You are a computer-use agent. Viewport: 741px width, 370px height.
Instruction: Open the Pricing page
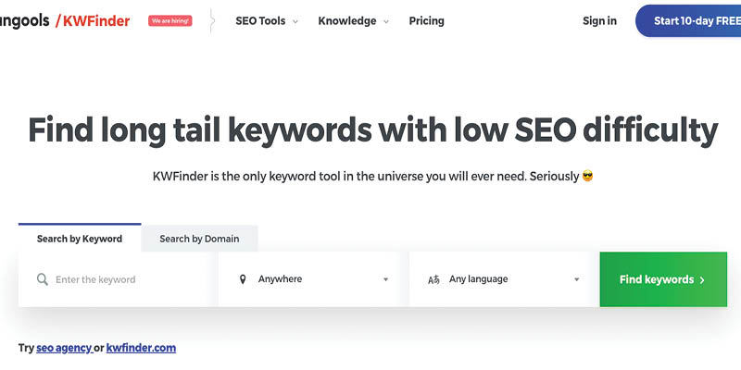[427, 20]
